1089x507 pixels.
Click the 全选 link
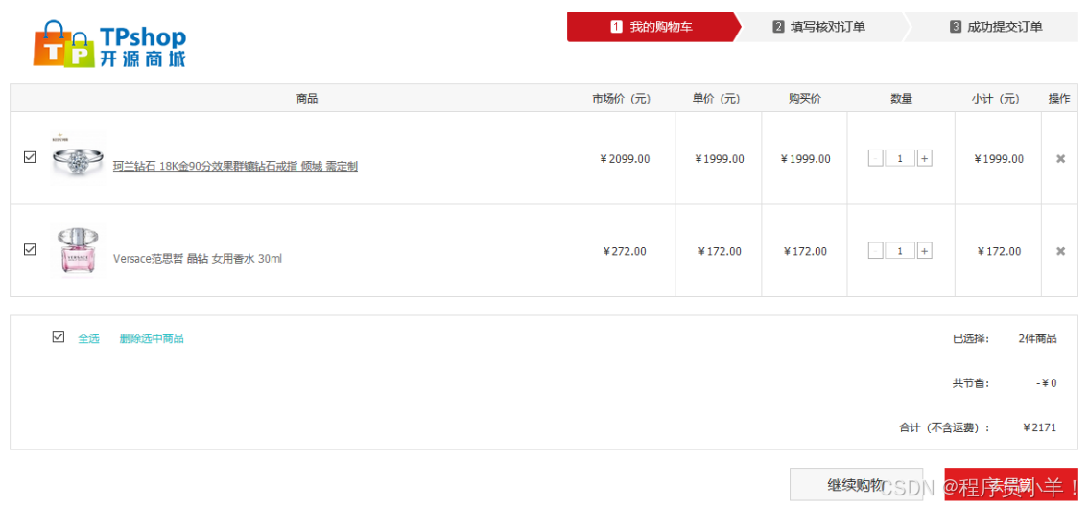tap(88, 338)
